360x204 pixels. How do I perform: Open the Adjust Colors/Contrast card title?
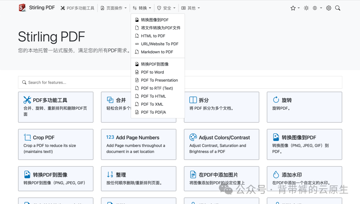(224, 137)
